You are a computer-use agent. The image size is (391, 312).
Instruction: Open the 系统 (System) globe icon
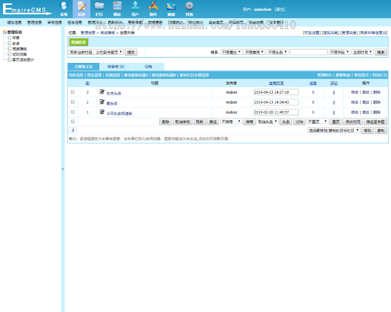tap(64, 6)
